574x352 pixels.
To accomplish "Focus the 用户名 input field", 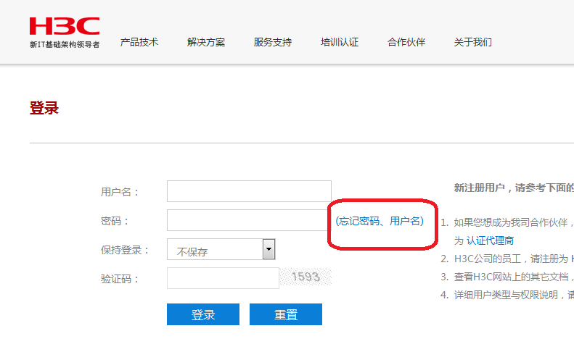I will coord(249,191).
